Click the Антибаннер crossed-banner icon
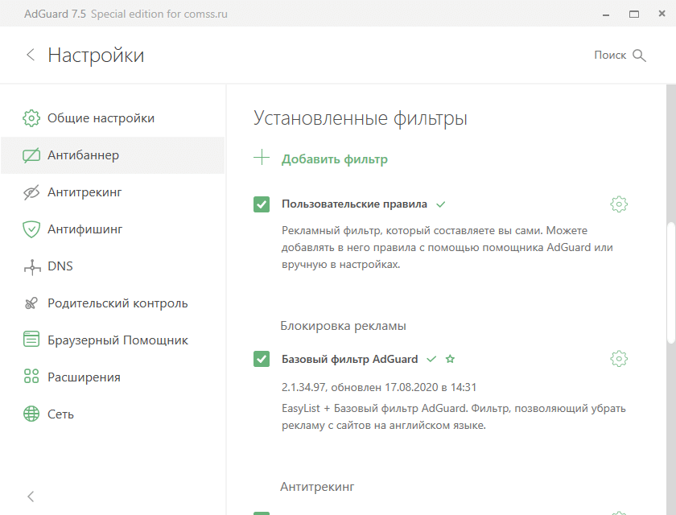 (x=31, y=155)
